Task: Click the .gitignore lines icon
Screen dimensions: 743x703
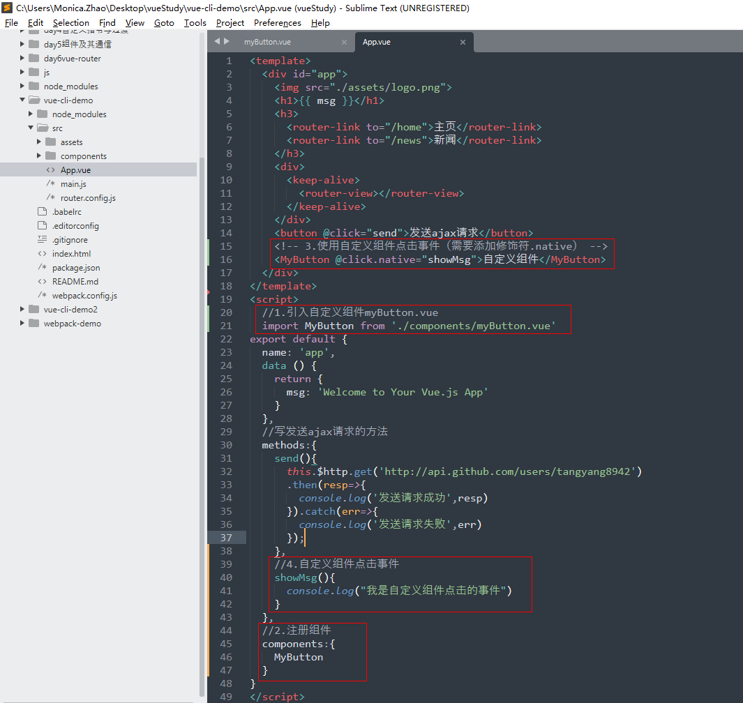Action: coord(42,239)
